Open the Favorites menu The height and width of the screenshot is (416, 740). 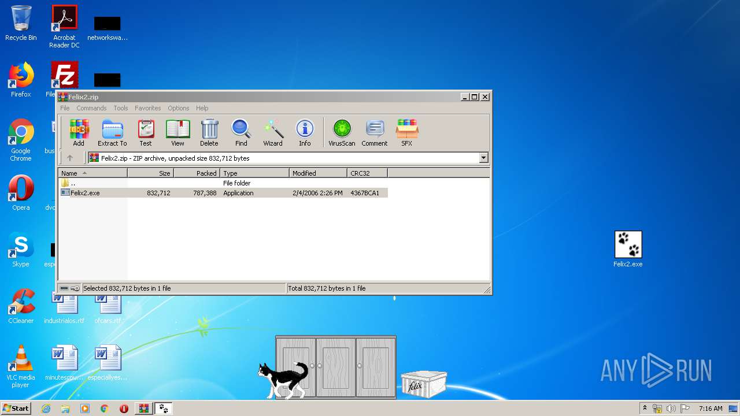(148, 108)
